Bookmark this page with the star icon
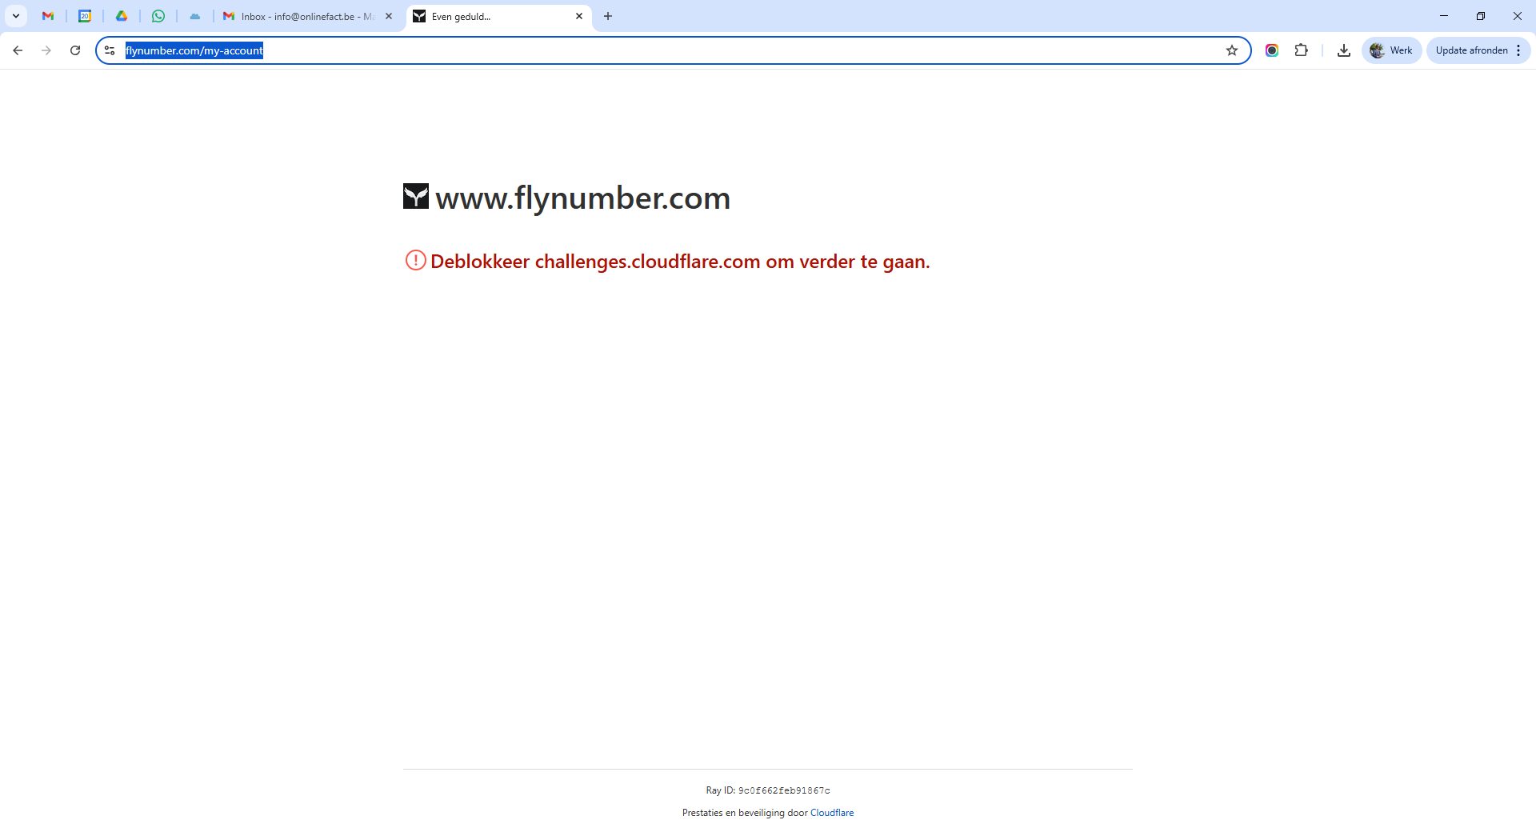Viewport: 1536px width, 832px height. 1232,50
